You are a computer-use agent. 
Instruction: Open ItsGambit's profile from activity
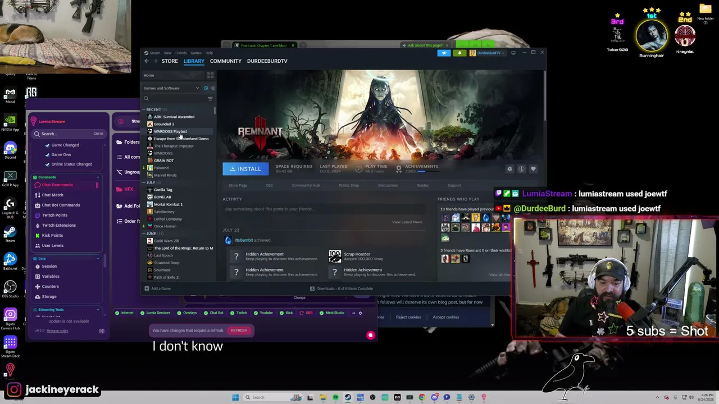(x=244, y=240)
